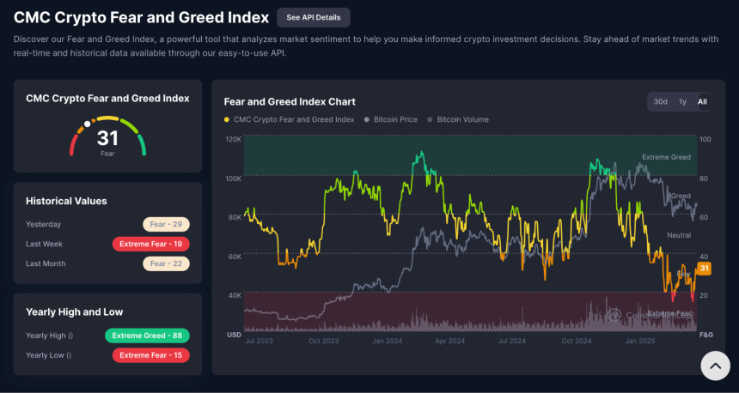
Task: Click the USD axis unit label
Action: coord(235,335)
